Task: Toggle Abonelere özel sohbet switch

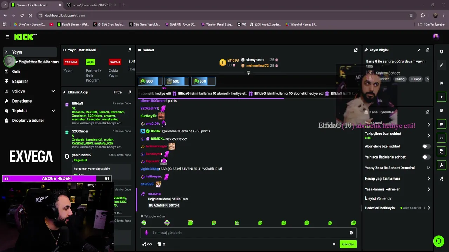Action: click(426, 146)
